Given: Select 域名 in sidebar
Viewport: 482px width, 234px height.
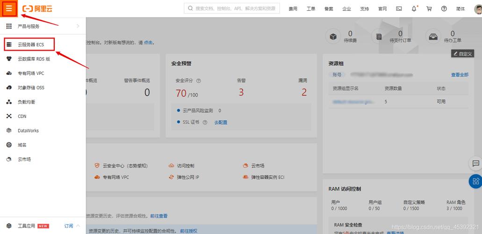Looking at the screenshot, I should (22, 145).
